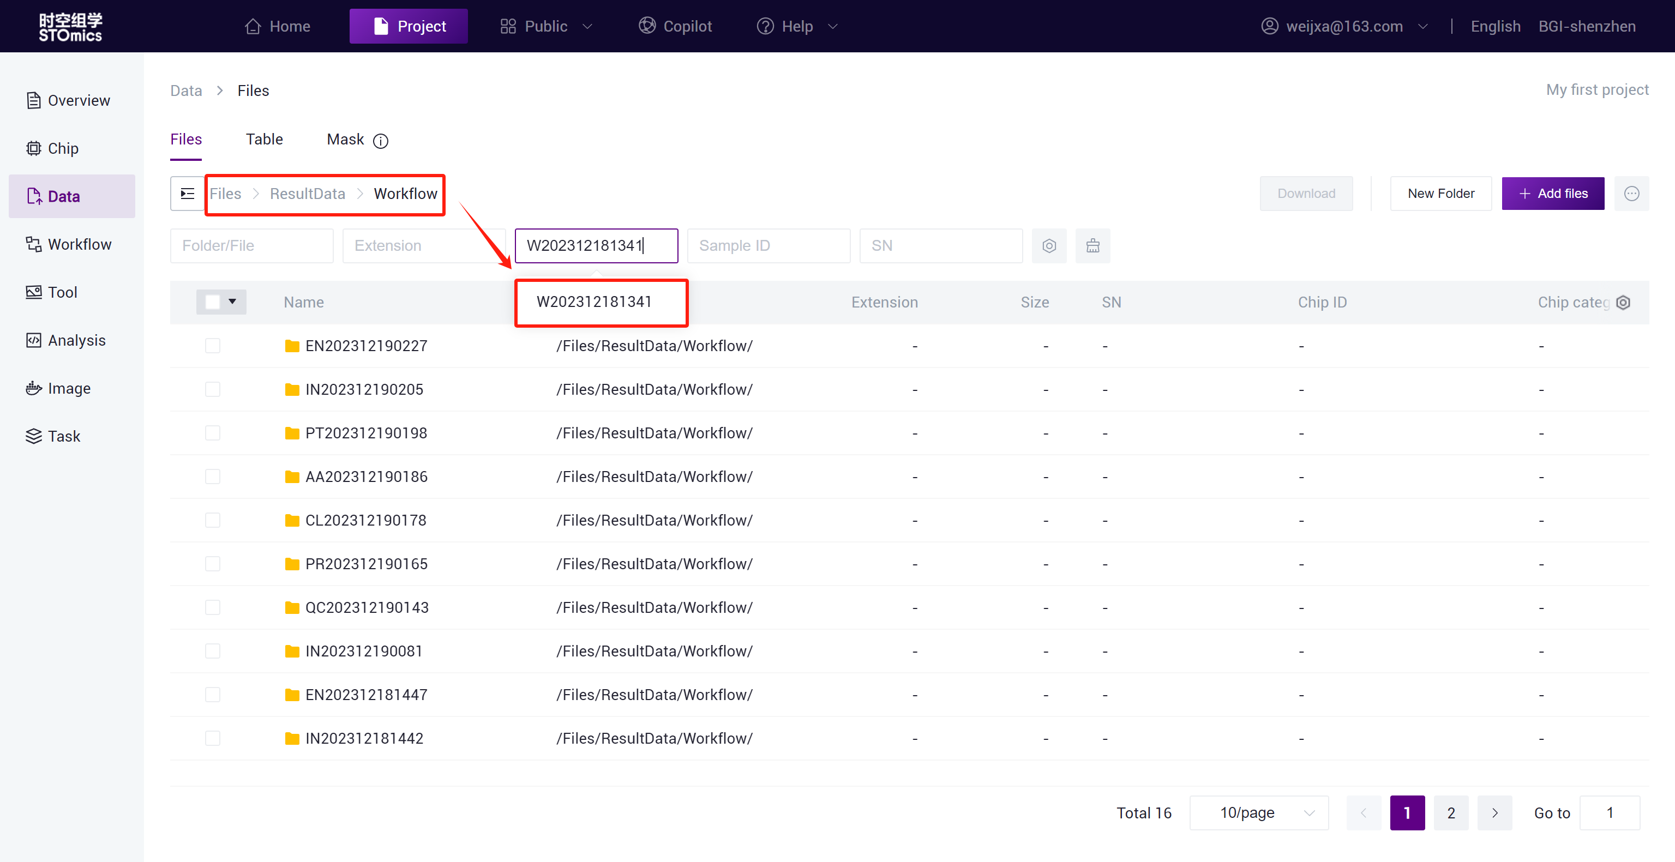The image size is (1675, 862).
Task: Switch language via English
Action: pyautogui.click(x=1496, y=27)
